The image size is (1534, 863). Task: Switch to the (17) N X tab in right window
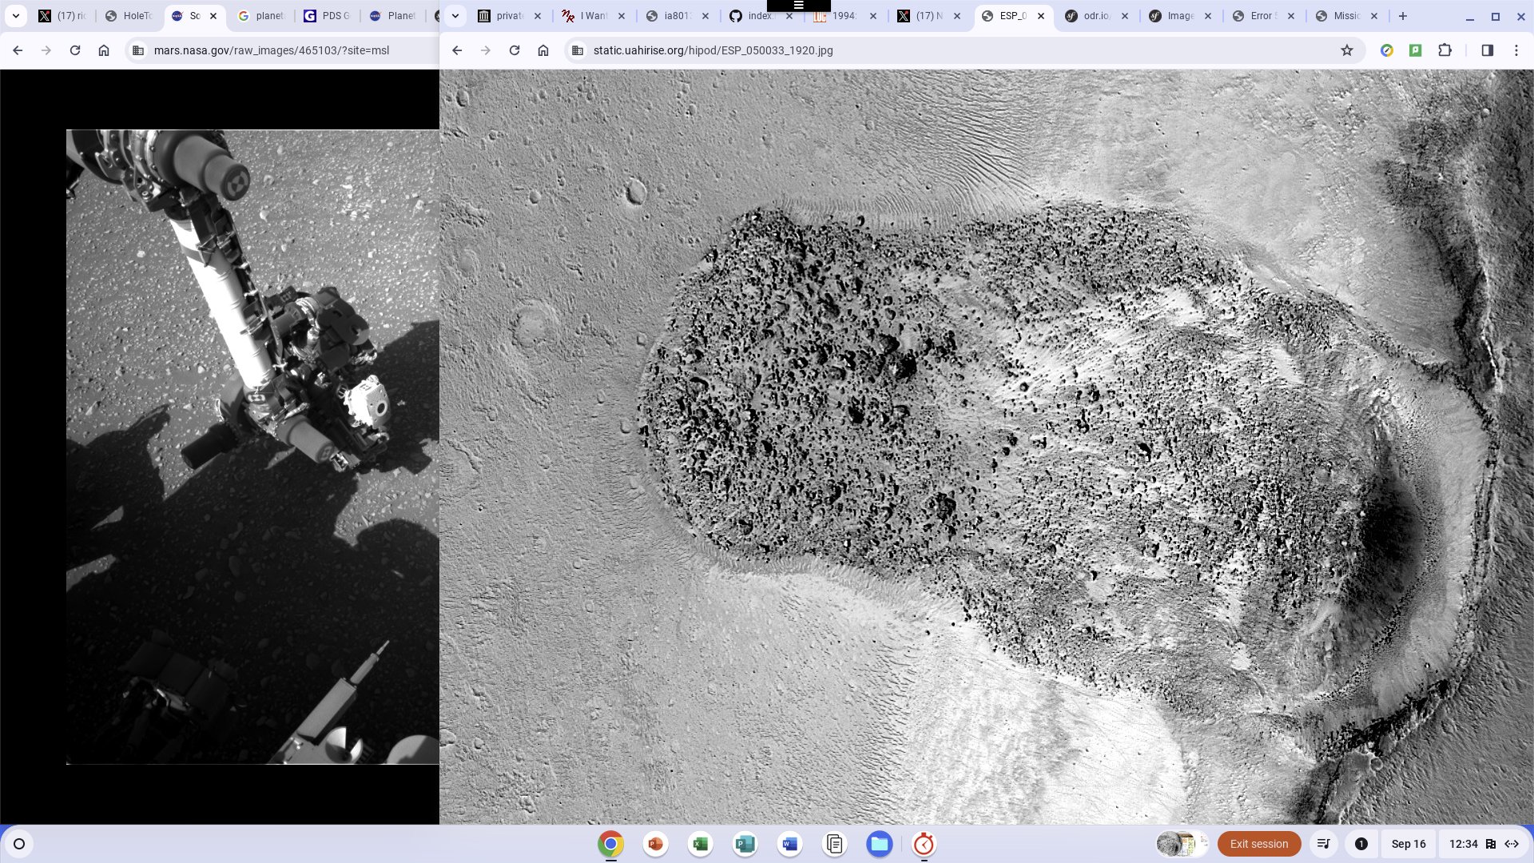pos(928,16)
